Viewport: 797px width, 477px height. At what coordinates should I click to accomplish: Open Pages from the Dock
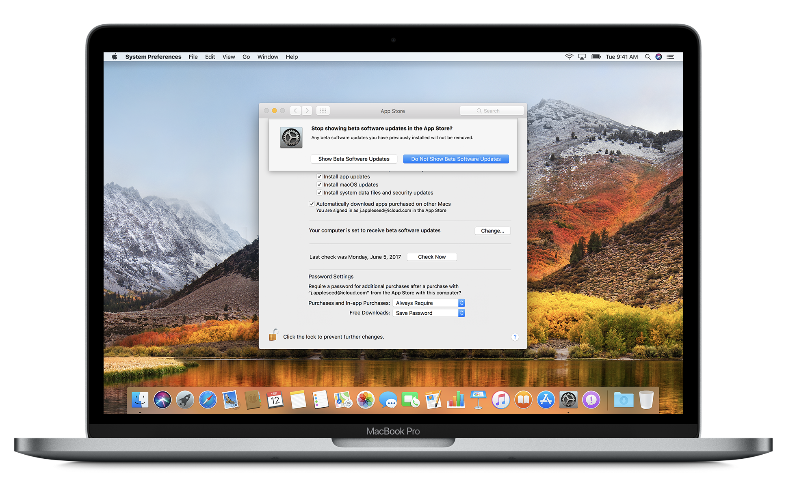point(433,400)
